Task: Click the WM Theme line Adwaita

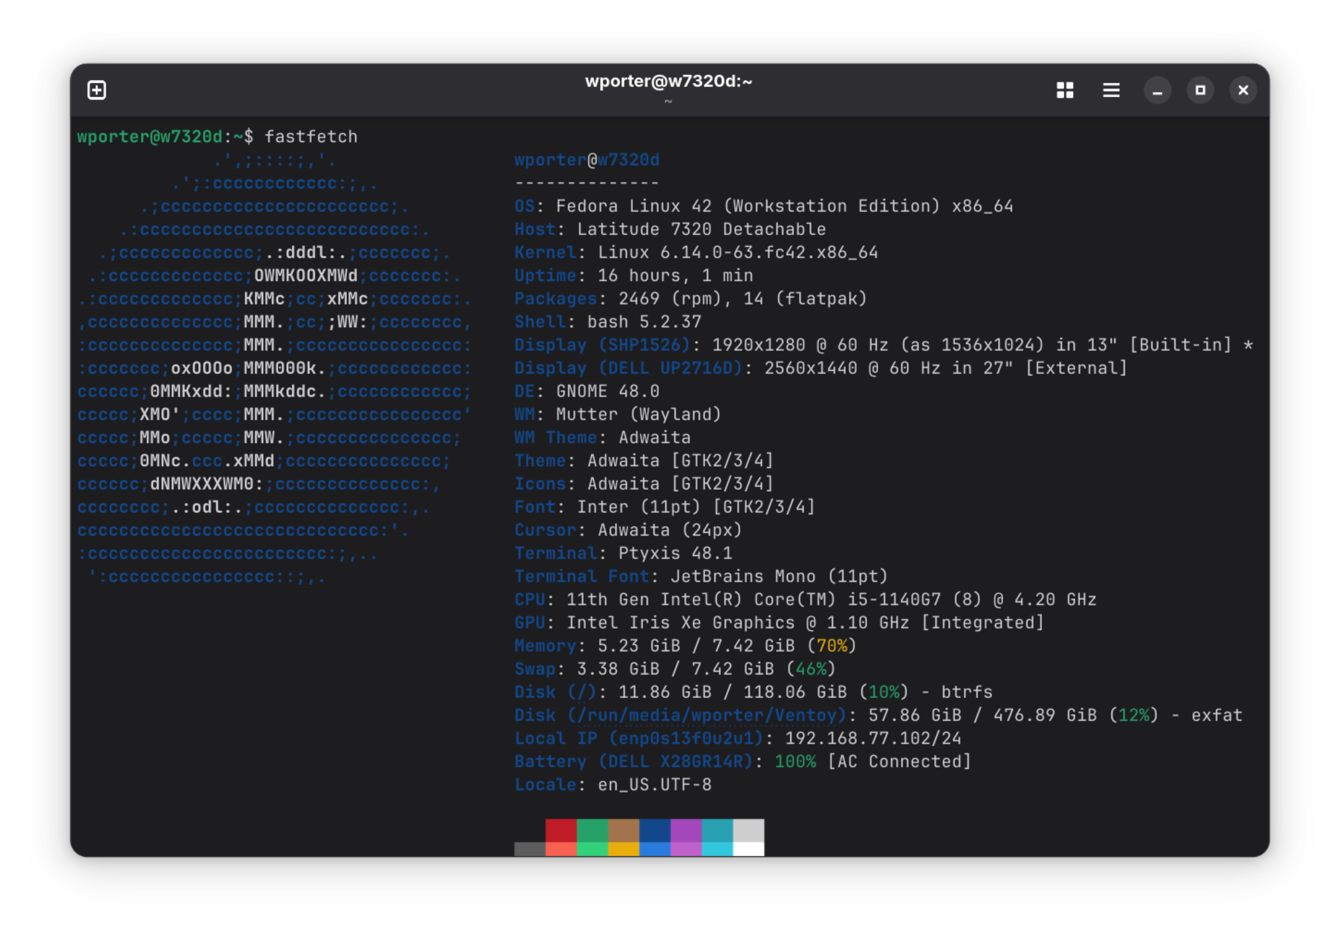Action: click(603, 437)
